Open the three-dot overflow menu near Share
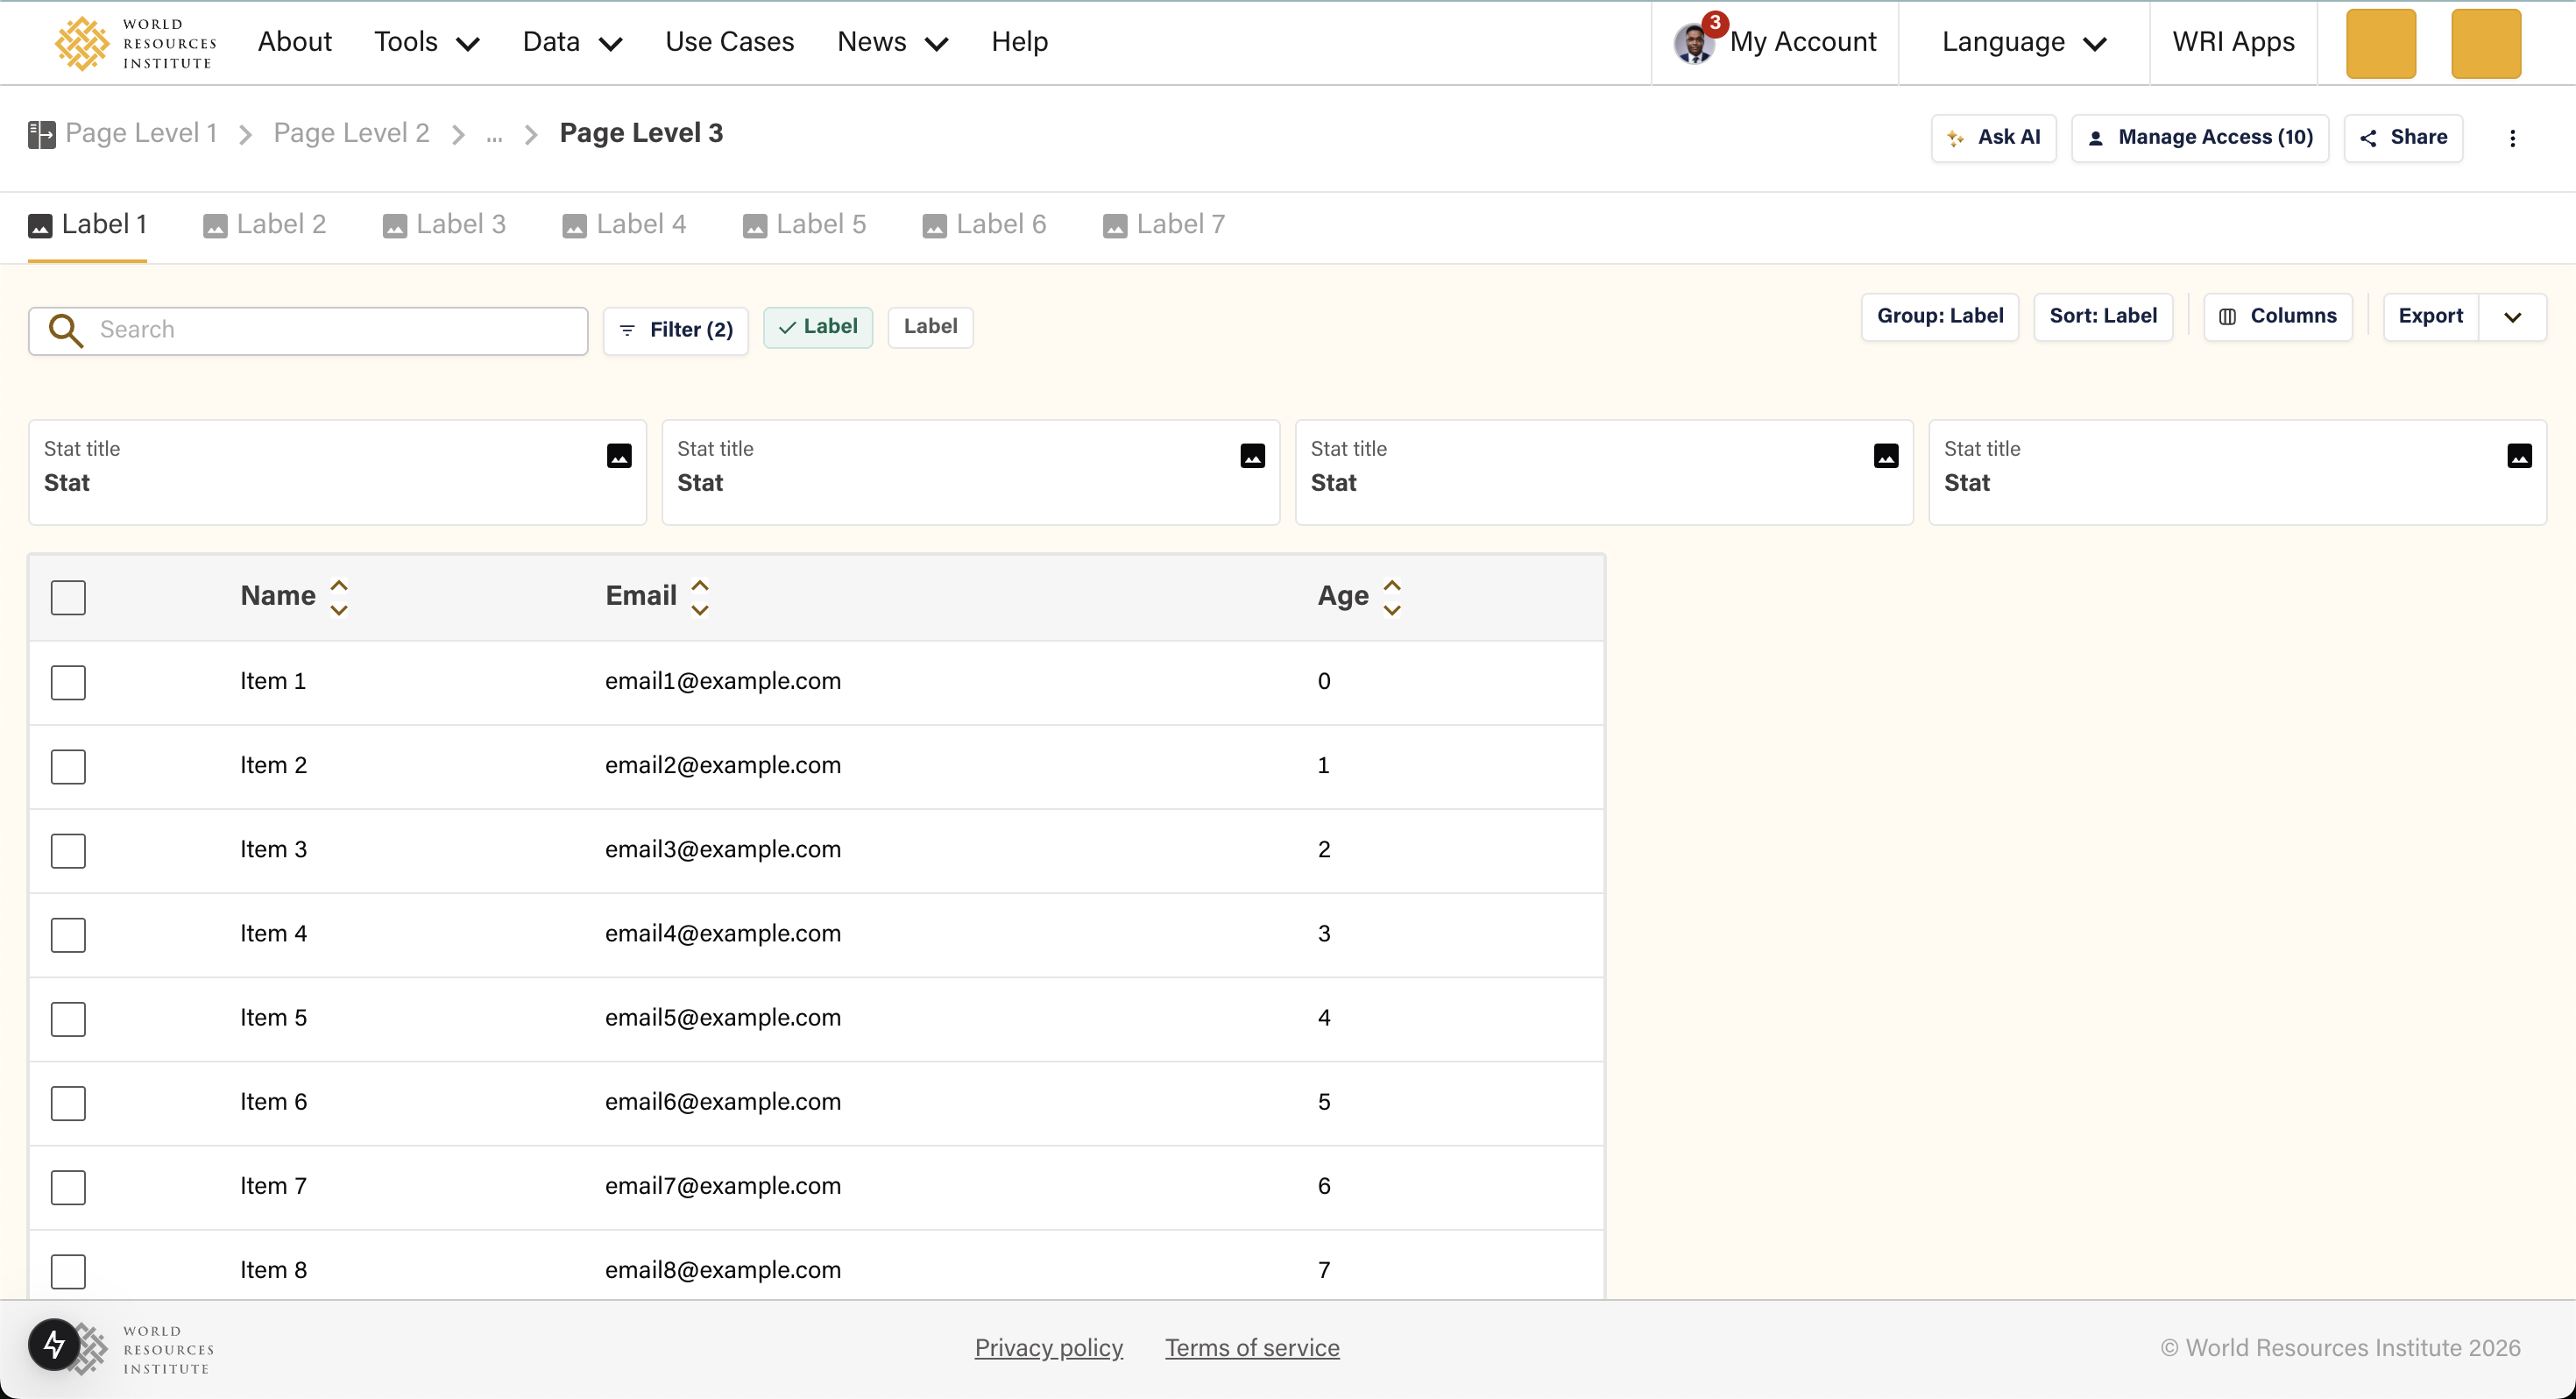 click(2513, 138)
